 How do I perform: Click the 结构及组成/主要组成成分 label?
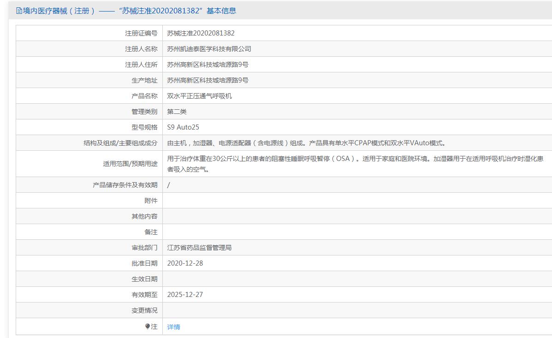pos(120,143)
